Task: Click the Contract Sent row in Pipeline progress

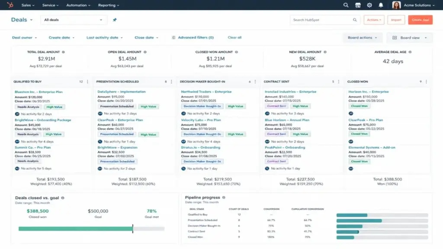Action: 308,232
